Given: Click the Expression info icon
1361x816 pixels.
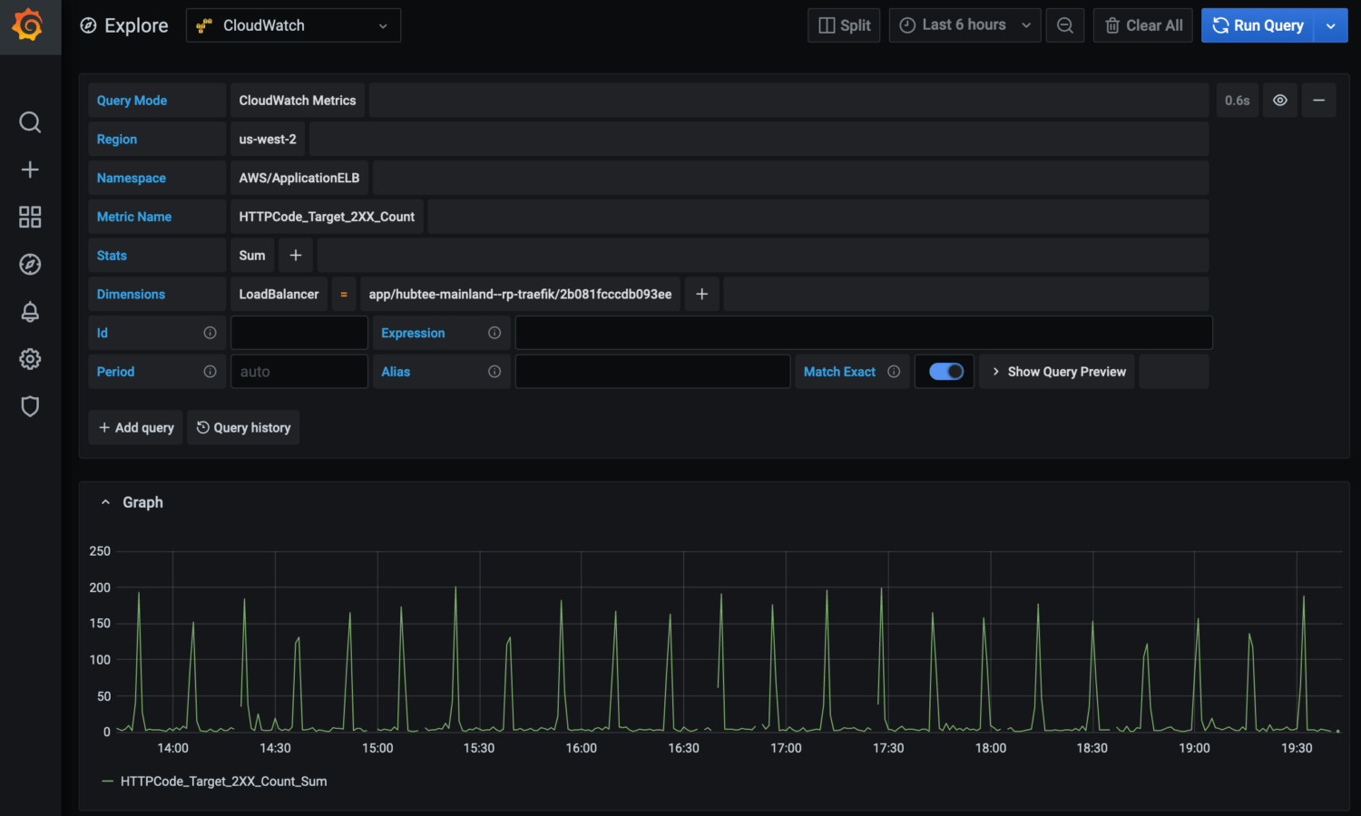Looking at the screenshot, I should [x=494, y=333].
